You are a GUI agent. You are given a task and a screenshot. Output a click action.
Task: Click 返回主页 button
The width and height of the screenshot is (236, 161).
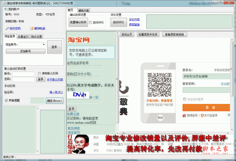(127, 35)
